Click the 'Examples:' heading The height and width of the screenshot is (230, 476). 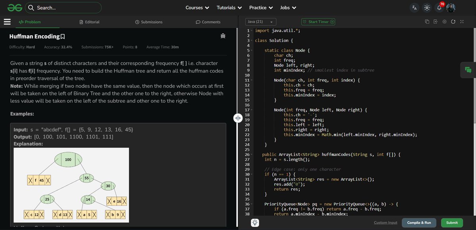[22, 114]
